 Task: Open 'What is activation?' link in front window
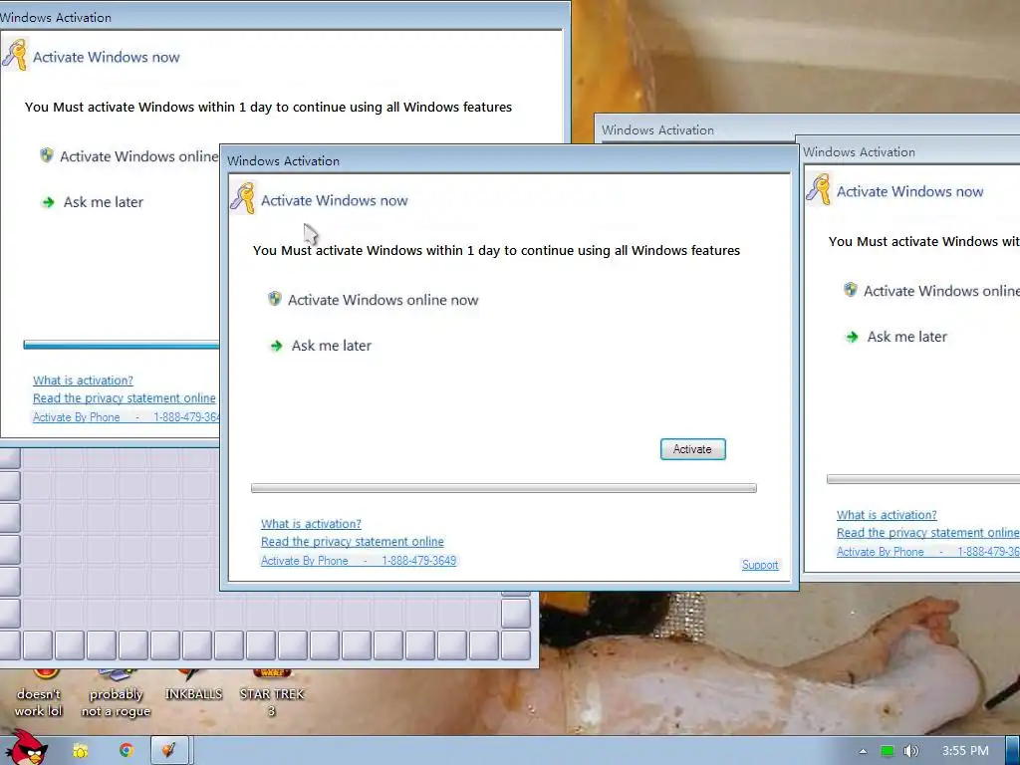311,524
